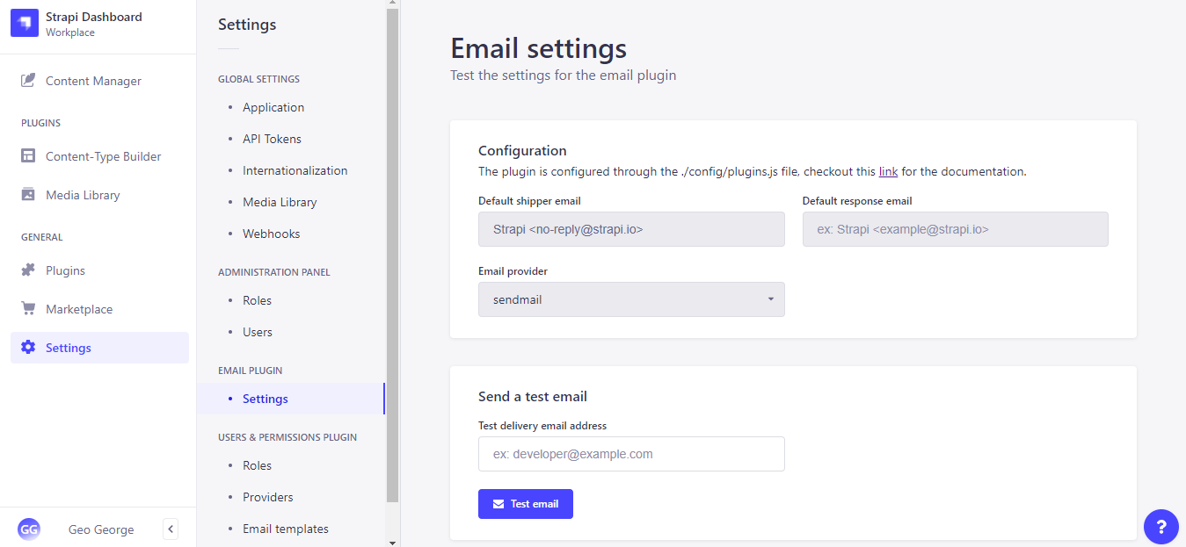Open the Media Library icon
The width and height of the screenshot is (1186, 547).
29,194
